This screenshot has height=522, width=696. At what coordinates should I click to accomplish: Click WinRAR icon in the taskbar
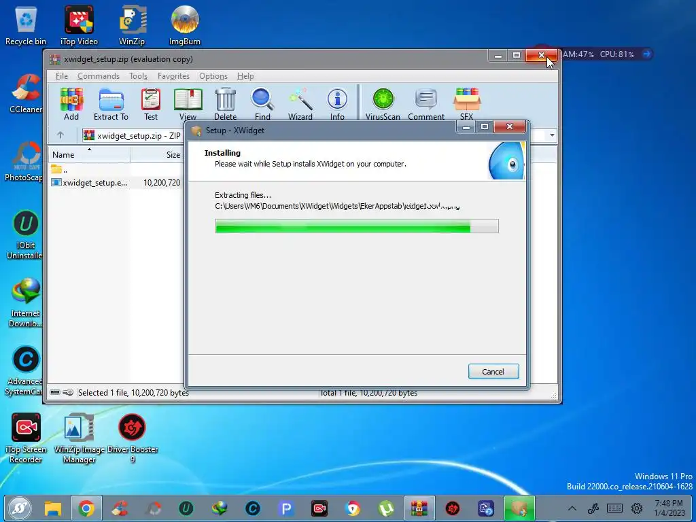(419, 508)
